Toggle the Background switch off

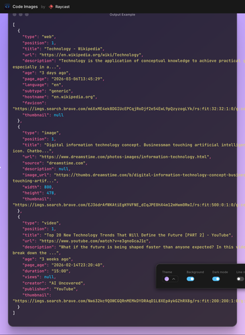click(190, 279)
